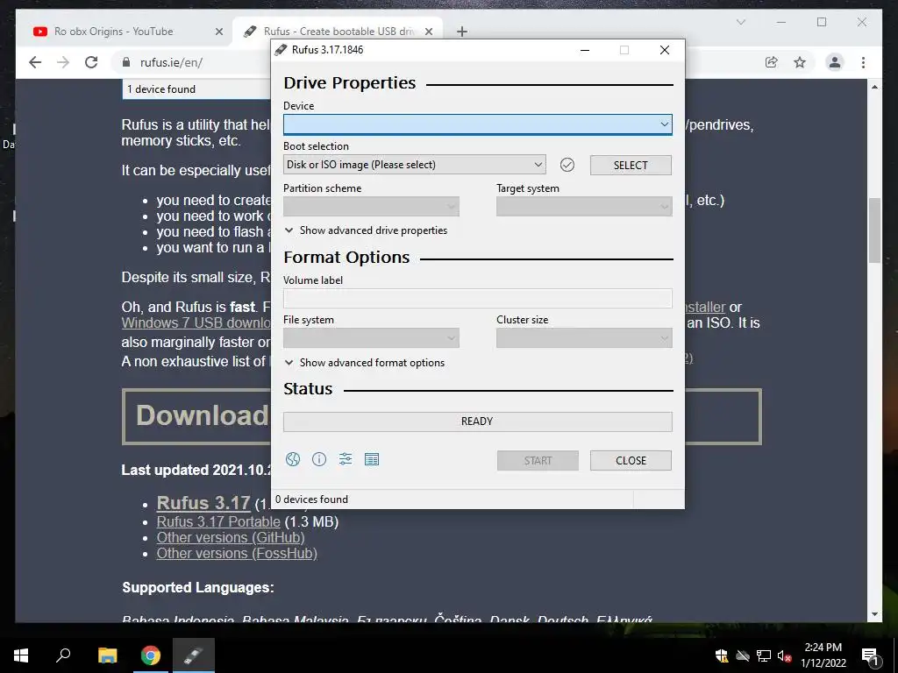
Task: Go forward in Chrome
Action: pyautogui.click(x=63, y=62)
